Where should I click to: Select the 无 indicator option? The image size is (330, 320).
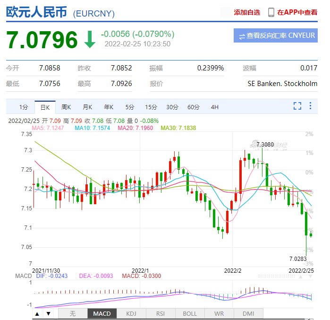pyautogui.click(x=73, y=314)
